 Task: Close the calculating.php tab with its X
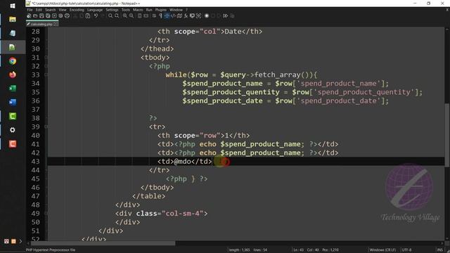tap(56, 24)
